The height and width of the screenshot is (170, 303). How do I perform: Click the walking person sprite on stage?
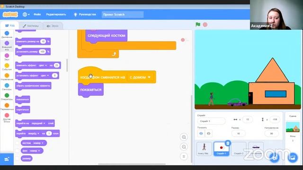[211, 99]
